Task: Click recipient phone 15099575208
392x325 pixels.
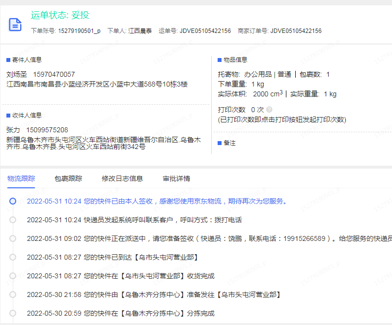Action: coord(47,130)
